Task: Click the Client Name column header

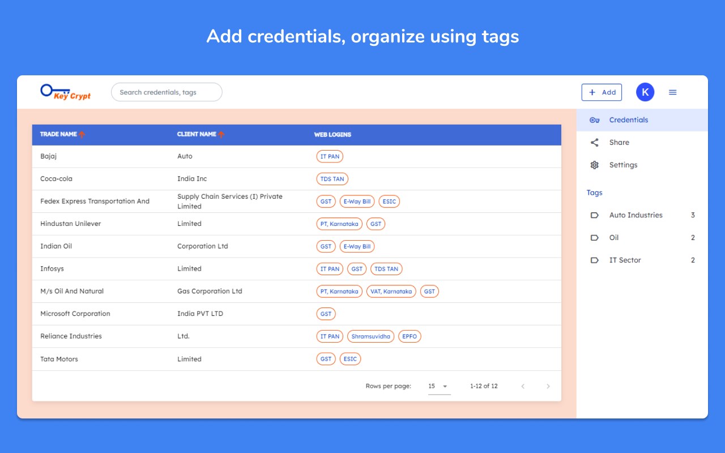Action: 197,134
